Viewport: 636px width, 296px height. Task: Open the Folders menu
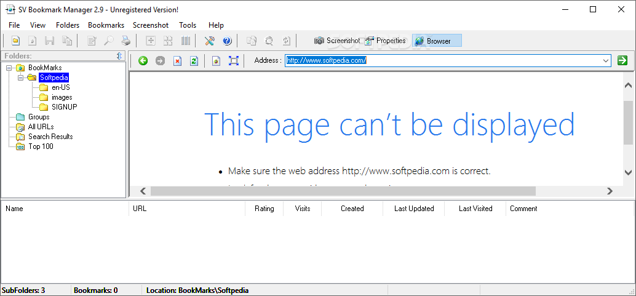(x=68, y=25)
